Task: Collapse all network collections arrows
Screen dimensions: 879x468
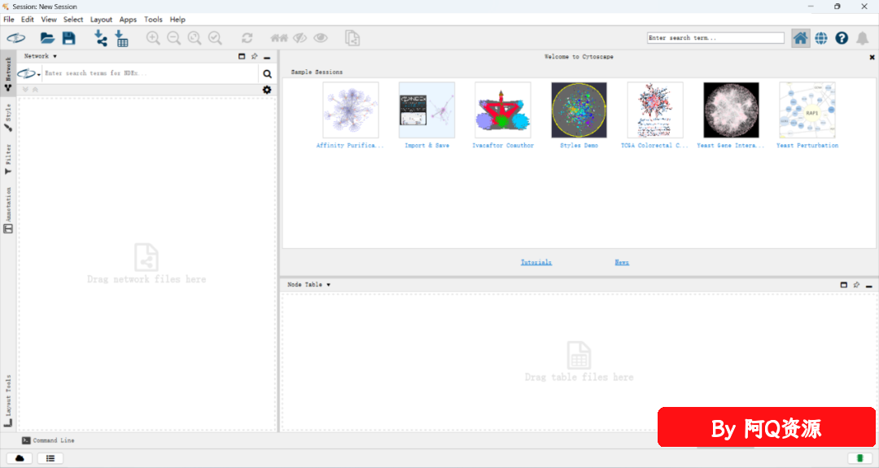Action: tap(35, 90)
